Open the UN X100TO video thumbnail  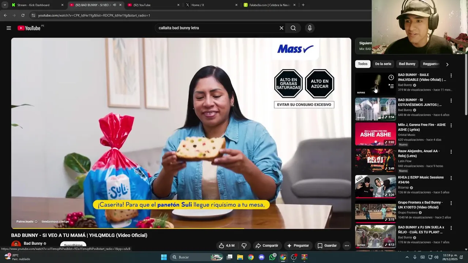point(375,211)
